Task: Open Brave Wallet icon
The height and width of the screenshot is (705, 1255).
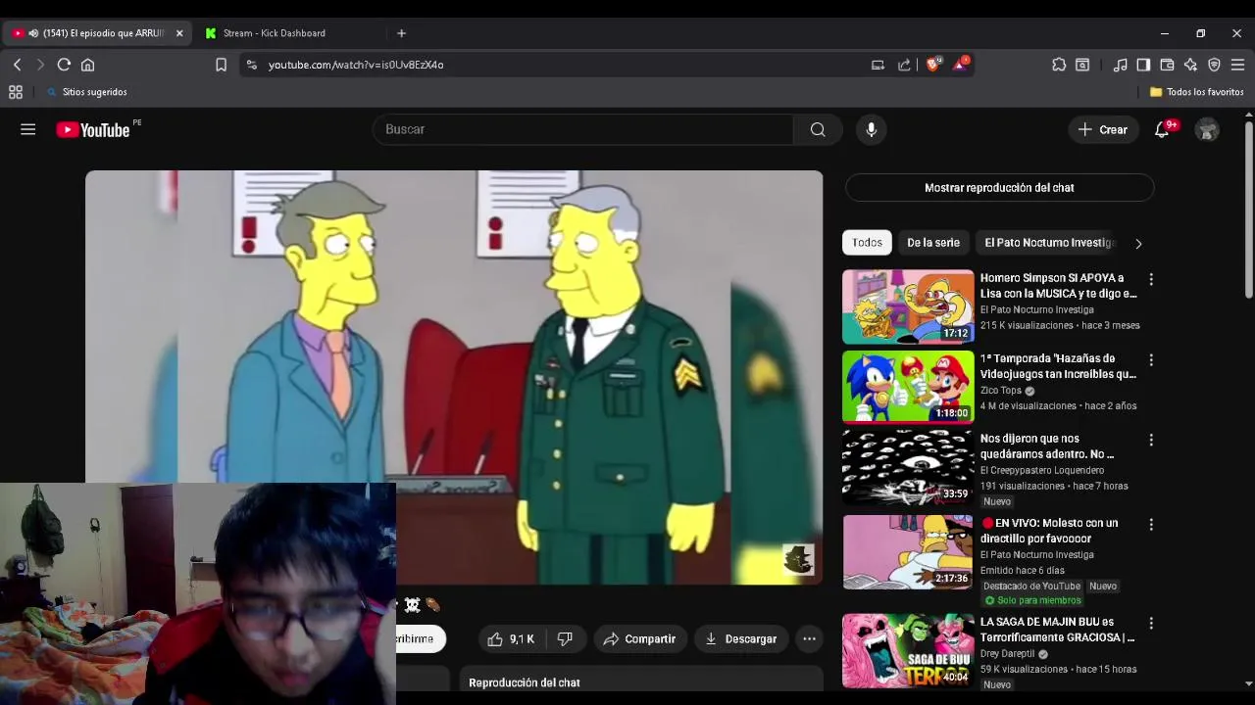Action: click(1167, 65)
